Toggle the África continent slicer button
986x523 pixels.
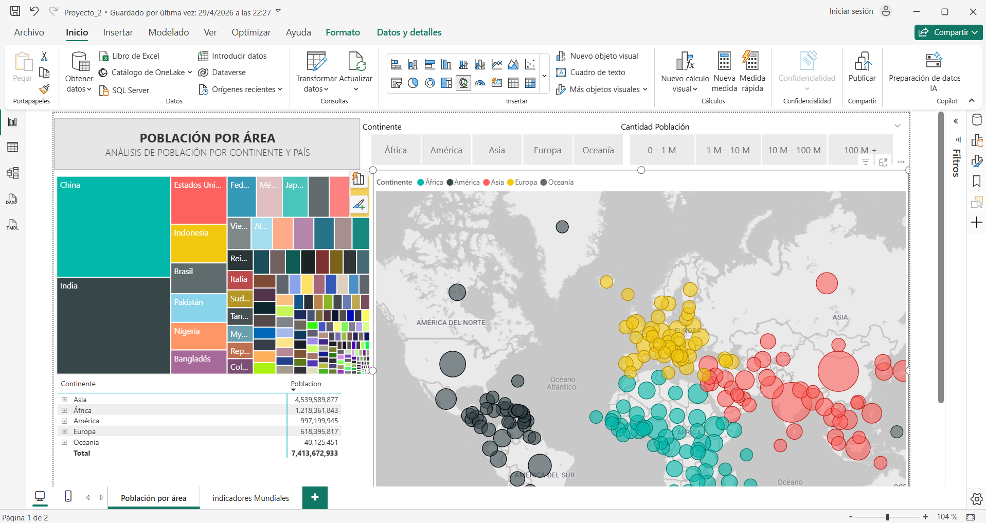tap(396, 150)
